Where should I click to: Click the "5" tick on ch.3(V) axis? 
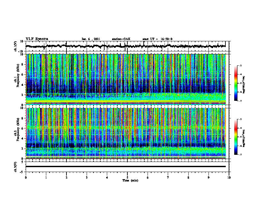pyautogui.click(x=23, y=162)
